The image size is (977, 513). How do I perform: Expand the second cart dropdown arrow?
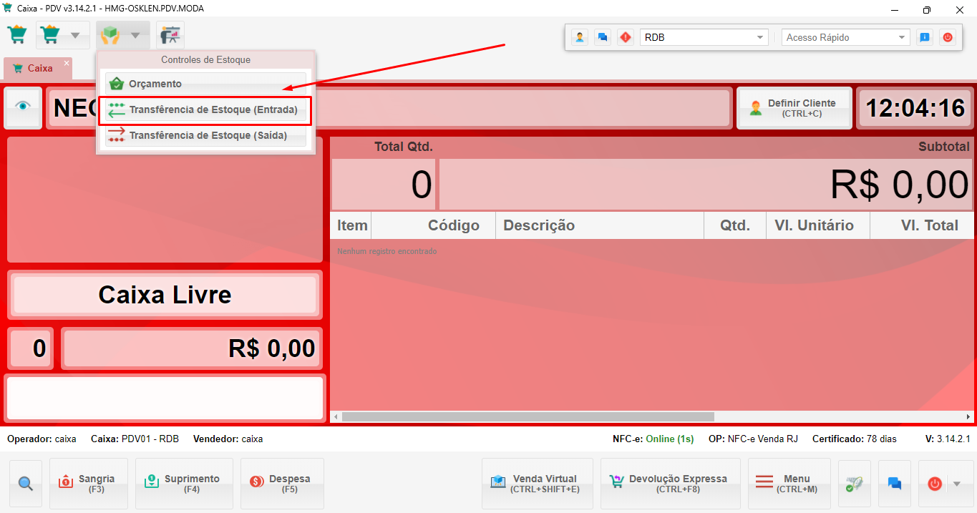[x=75, y=35]
